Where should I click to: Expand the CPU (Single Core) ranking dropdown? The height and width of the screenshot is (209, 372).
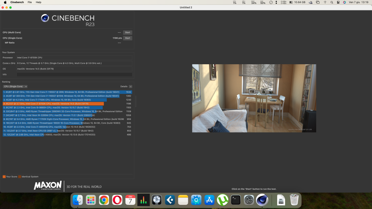point(15,86)
